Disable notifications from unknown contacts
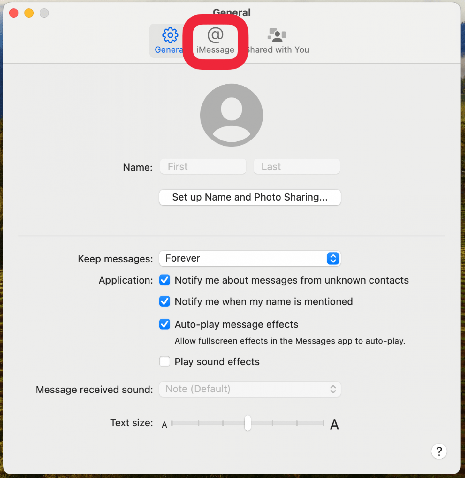Screen dimensions: 465x478 [x=164, y=280]
